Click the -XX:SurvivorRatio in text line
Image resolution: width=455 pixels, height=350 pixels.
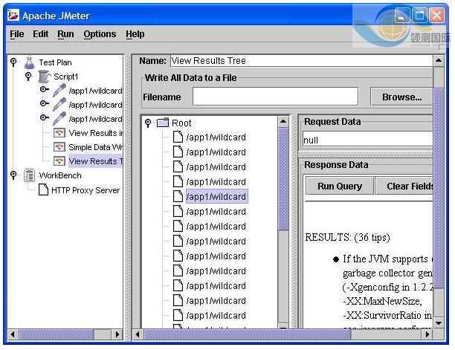coord(387,315)
